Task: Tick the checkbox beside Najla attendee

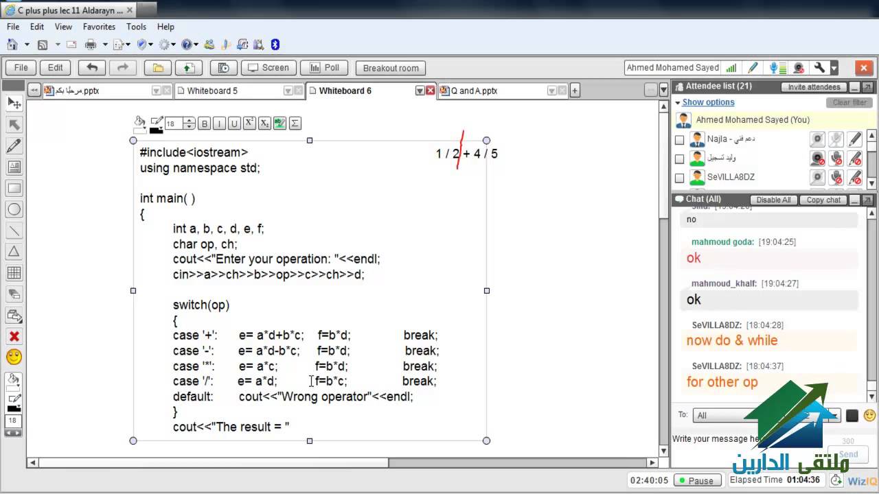Action: 679,140
